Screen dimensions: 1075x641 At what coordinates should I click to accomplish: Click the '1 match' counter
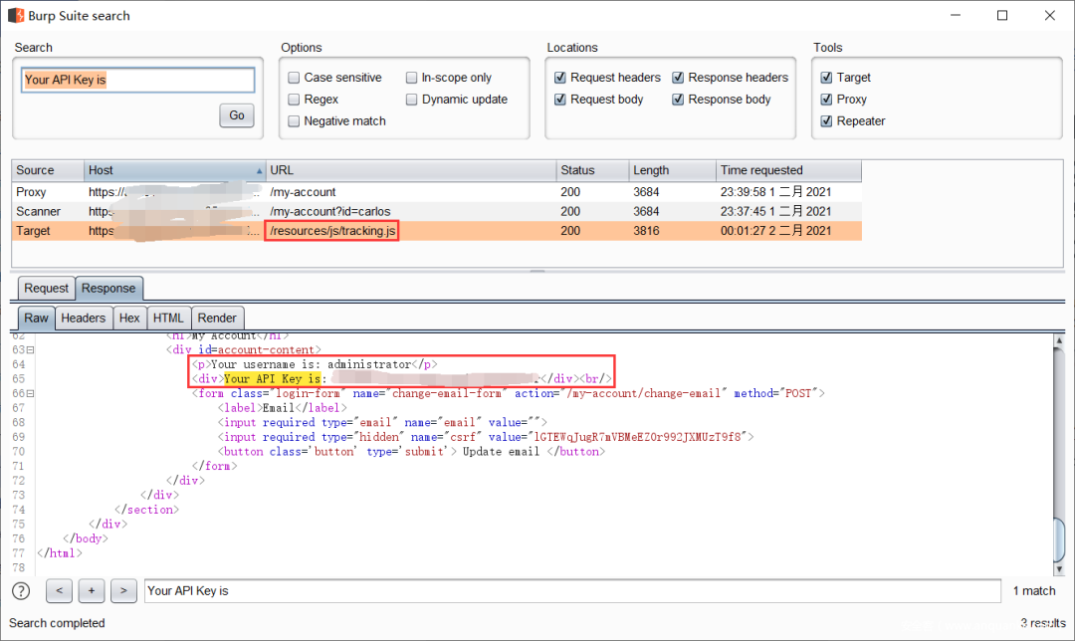point(1034,591)
